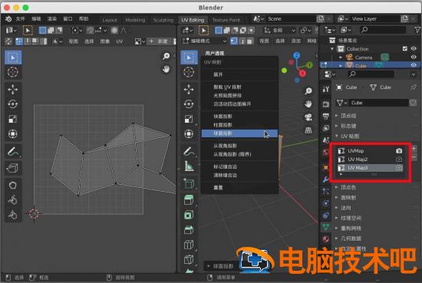Toggle visibility of the Cube object

(414, 65)
